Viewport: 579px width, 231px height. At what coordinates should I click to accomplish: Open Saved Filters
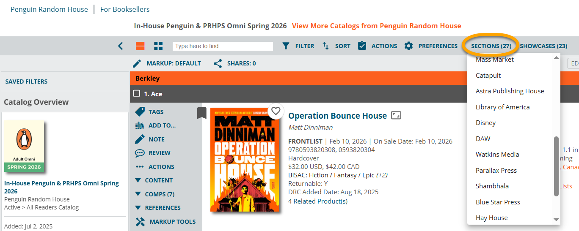pos(26,82)
